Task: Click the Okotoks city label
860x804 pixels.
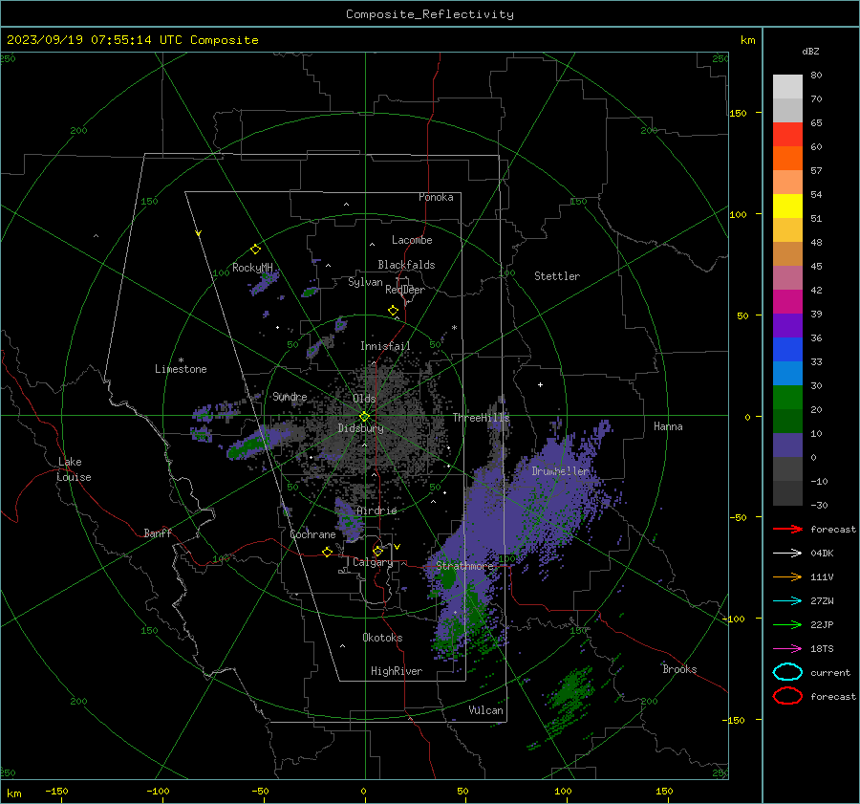Action: click(382, 638)
